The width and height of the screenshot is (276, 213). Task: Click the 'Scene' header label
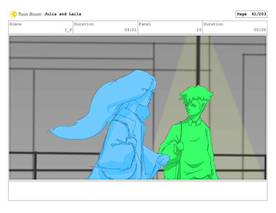click(15, 24)
